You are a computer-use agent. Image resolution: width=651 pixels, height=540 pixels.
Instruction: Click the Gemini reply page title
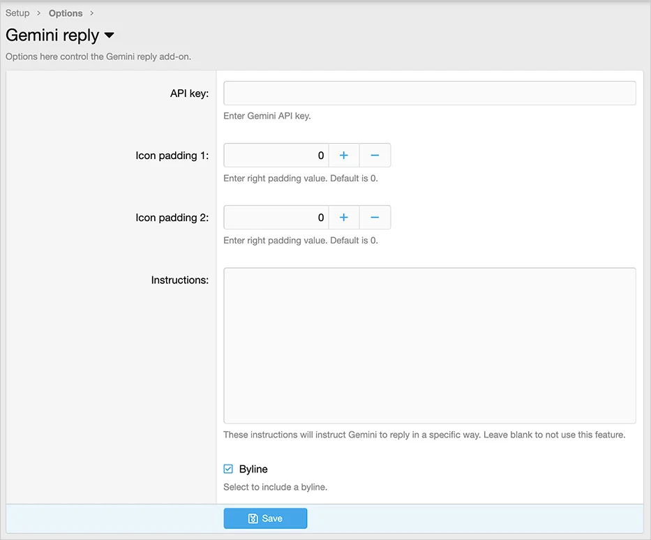52,36
